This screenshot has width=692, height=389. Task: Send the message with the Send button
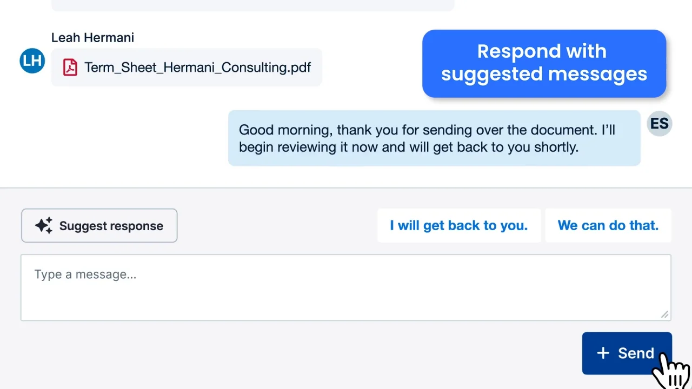coord(627,353)
